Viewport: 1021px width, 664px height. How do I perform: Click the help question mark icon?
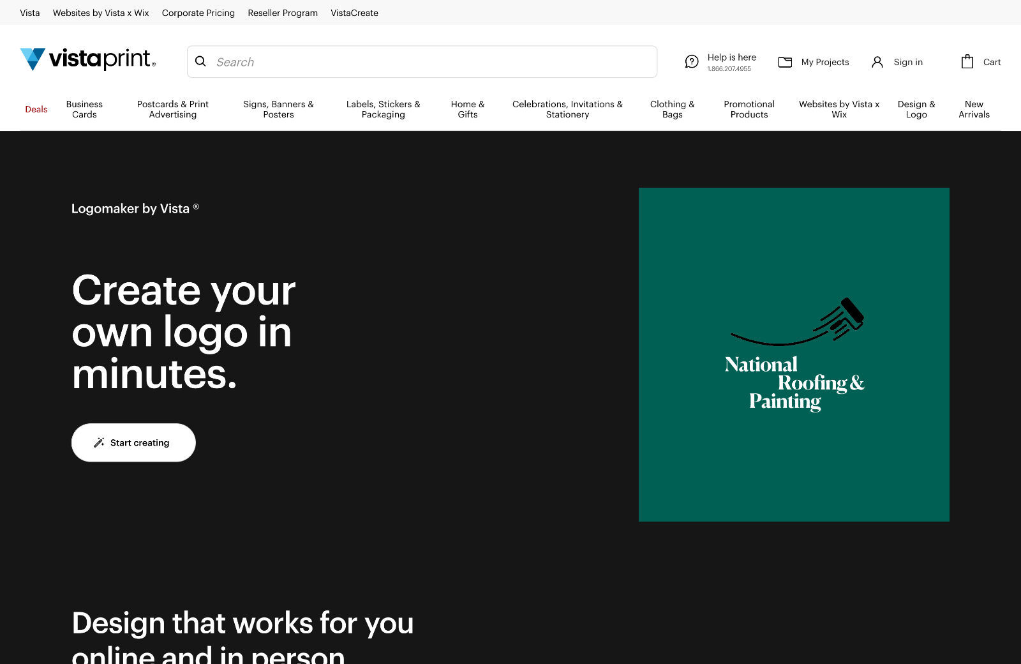(692, 62)
